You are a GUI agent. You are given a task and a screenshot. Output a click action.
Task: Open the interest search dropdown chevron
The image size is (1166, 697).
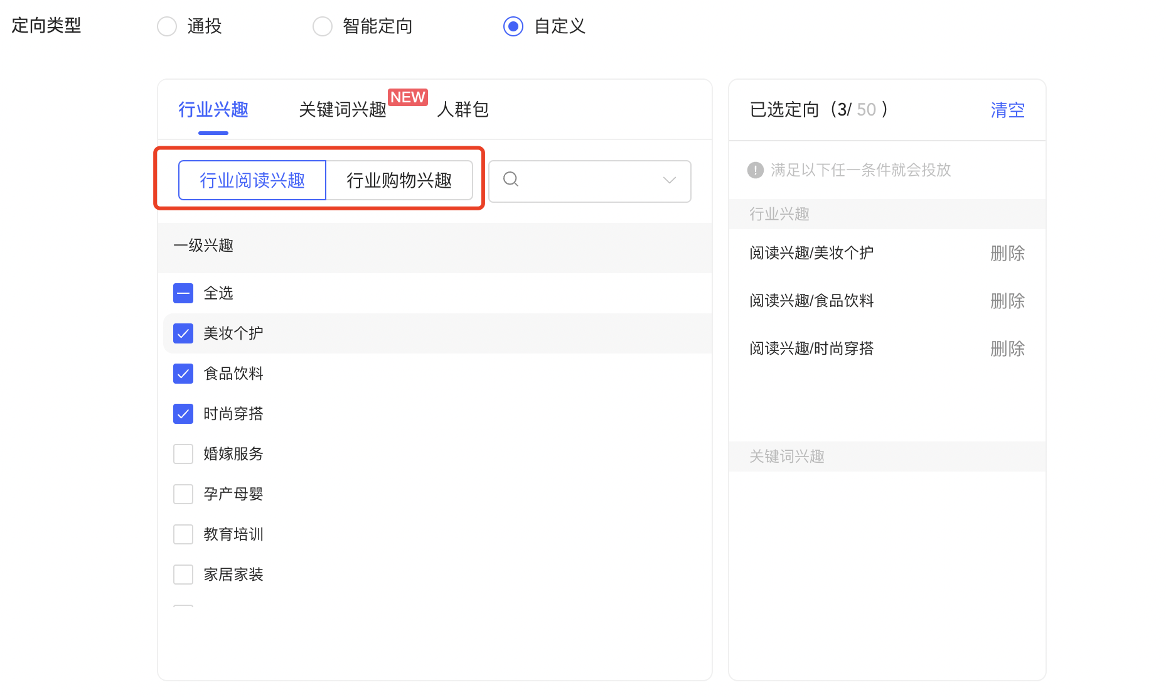(668, 181)
